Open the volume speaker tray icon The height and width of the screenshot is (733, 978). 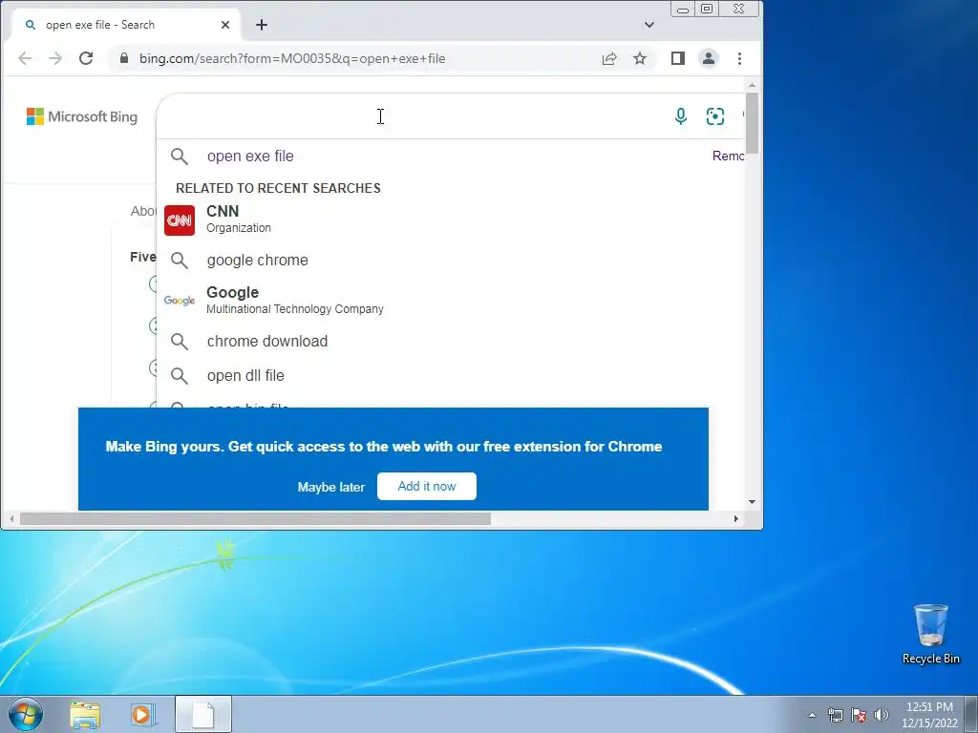coord(882,715)
